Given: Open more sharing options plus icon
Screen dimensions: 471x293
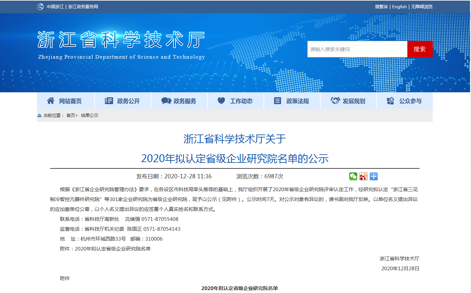Looking at the screenshot, I should click(374, 176).
